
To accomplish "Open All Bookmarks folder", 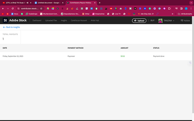I will (x=185, y=14).
